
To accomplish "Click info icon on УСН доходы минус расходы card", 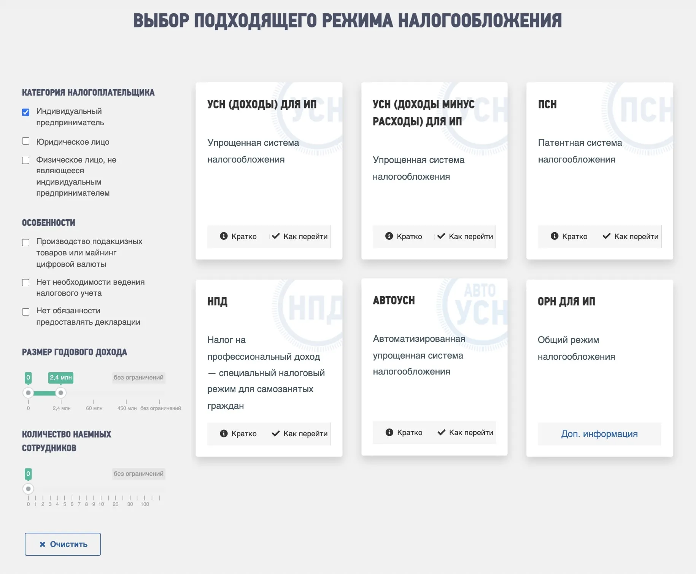I will [389, 236].
